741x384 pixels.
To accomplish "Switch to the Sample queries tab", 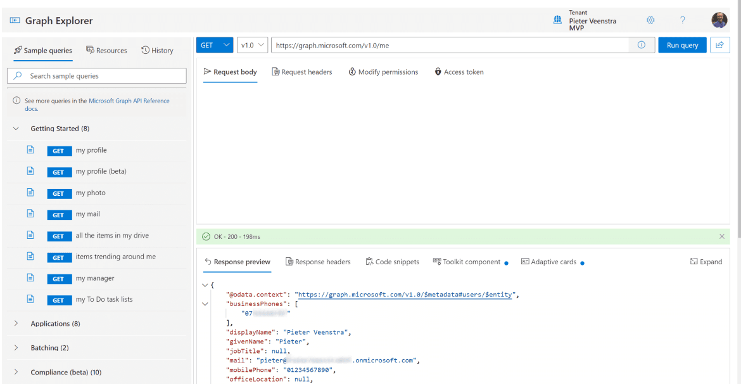I will coord(43,50).
